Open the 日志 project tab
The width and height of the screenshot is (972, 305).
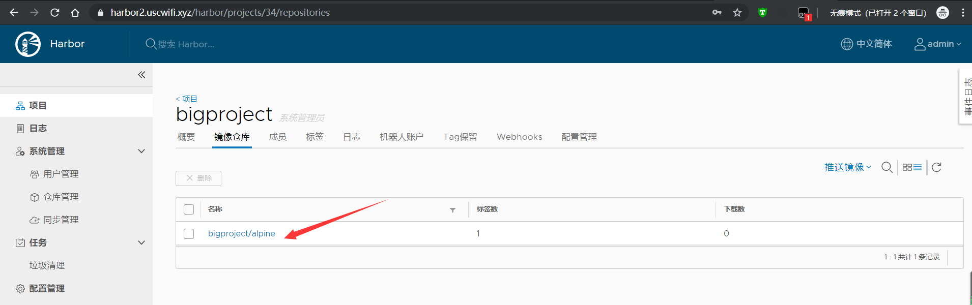(352, 137)
